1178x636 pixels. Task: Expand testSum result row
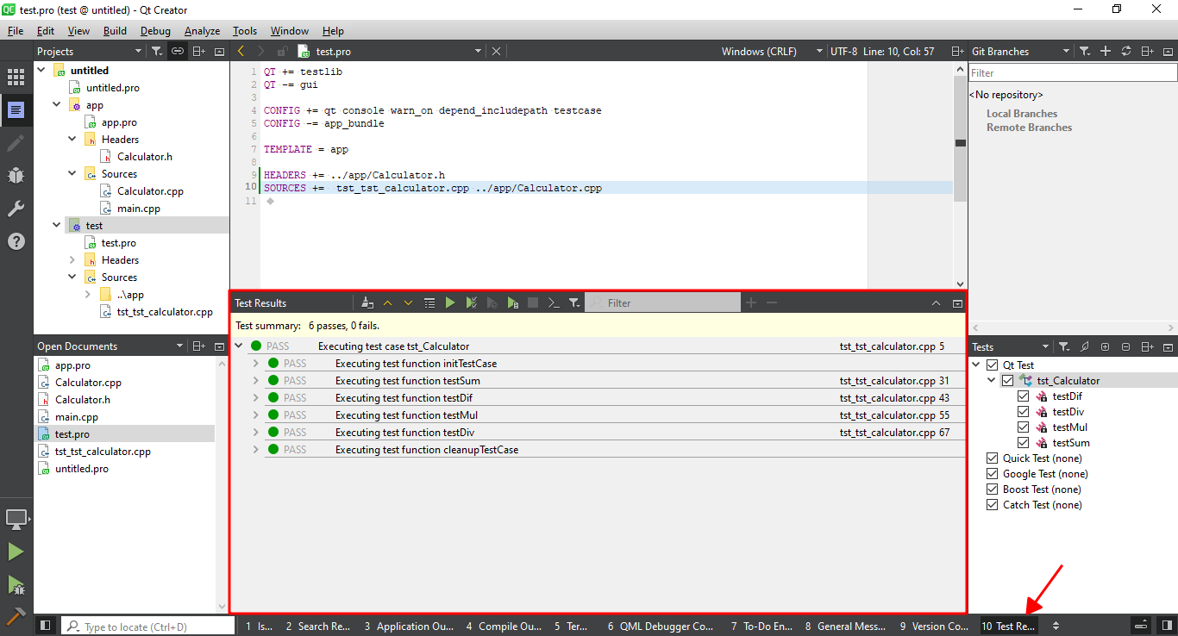click(256, 381)
